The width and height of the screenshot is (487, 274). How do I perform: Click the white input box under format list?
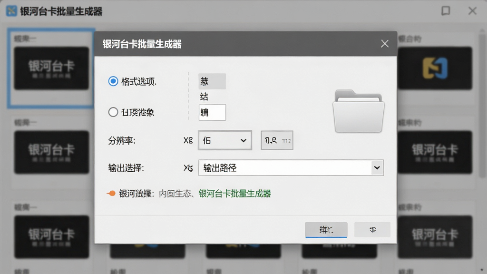click(x=212, y=112)
